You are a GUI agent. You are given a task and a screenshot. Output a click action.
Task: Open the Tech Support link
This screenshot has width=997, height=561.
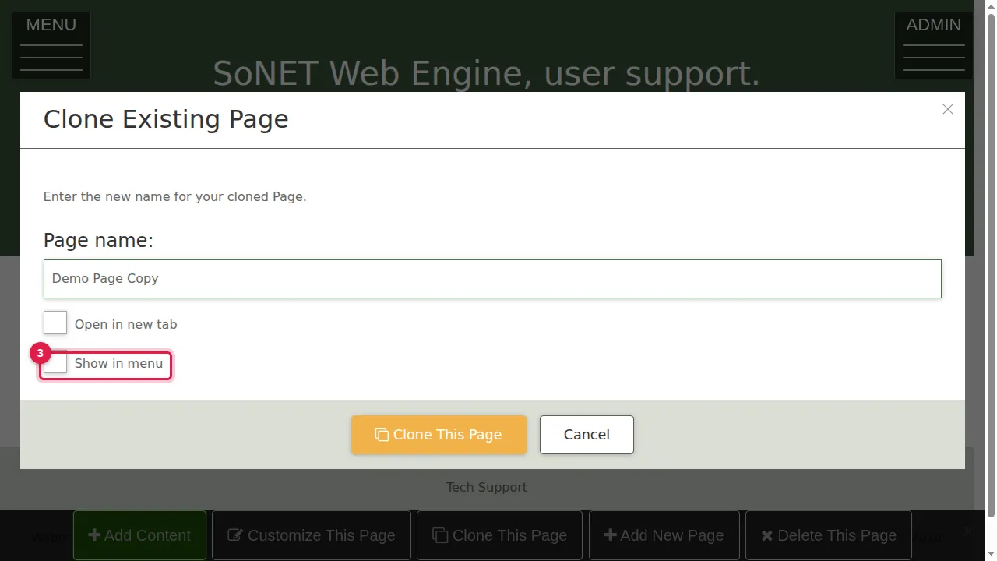(487, 487)
